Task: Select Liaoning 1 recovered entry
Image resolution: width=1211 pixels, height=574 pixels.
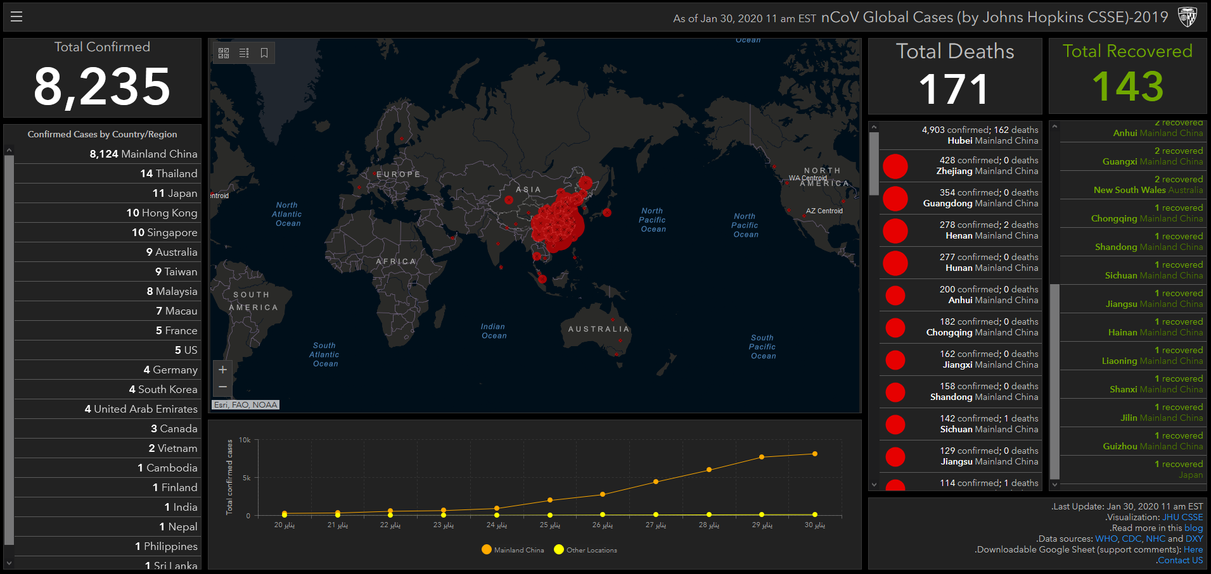Action: pyautogui.click(x=1132, y=356)
